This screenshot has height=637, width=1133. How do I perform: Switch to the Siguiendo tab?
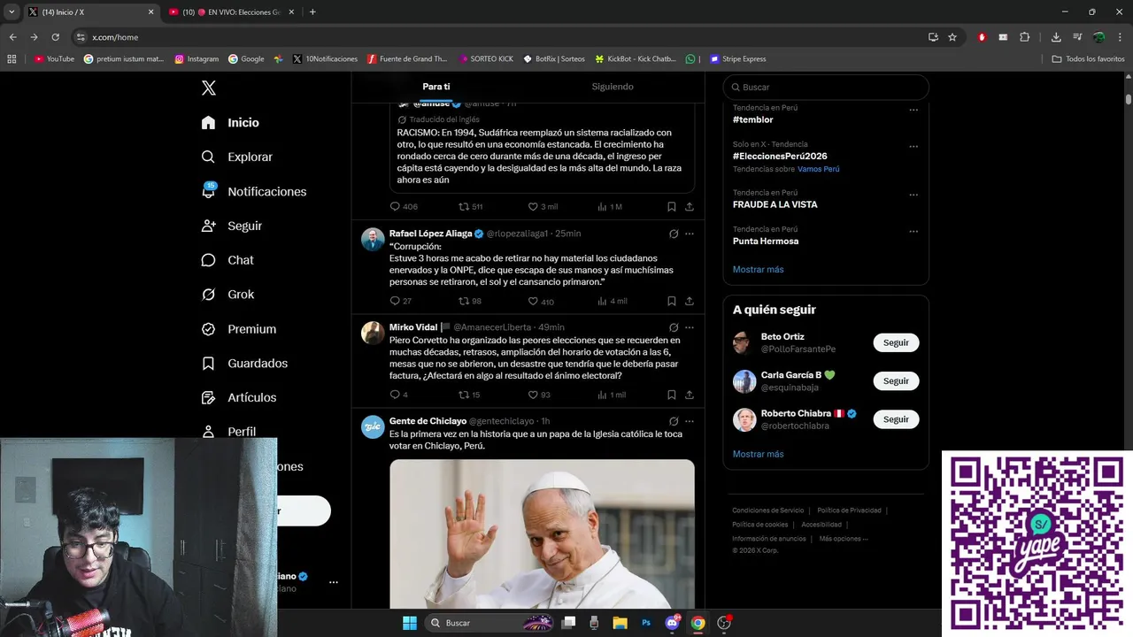613,87
